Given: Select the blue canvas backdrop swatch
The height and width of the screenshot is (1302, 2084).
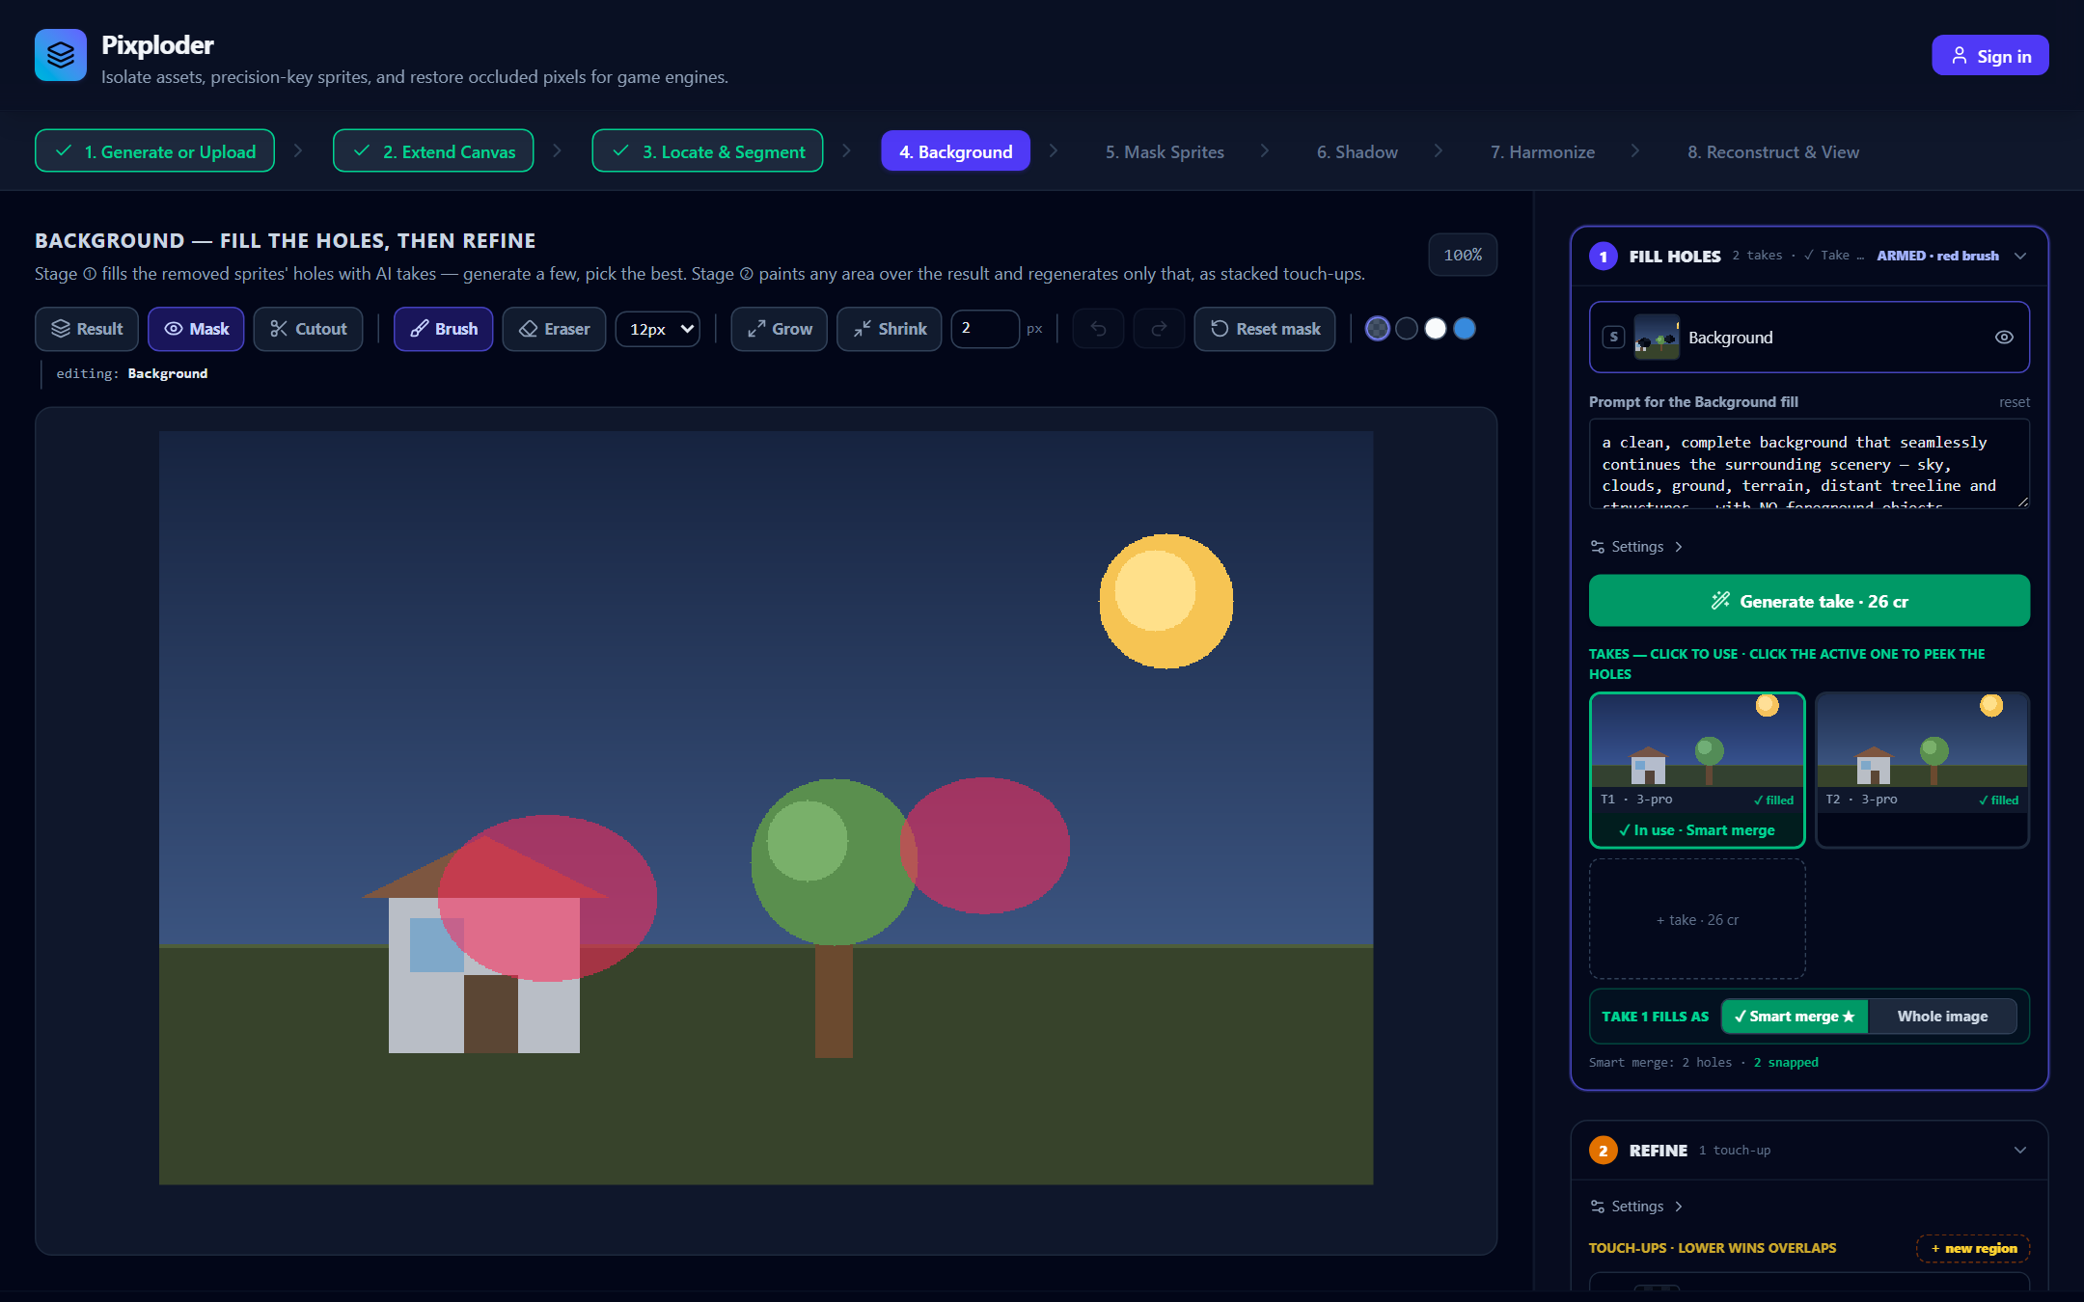Looking at the screenshot, I should [x=1465, y=329].
